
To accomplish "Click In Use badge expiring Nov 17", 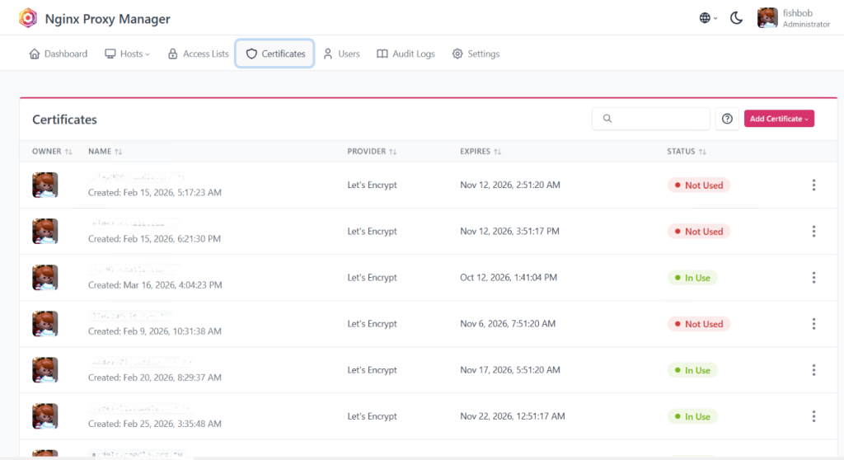I will [x=692, y=371].
